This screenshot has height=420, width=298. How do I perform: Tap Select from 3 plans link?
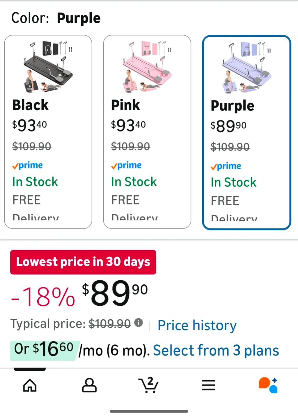tap(216, 350)
